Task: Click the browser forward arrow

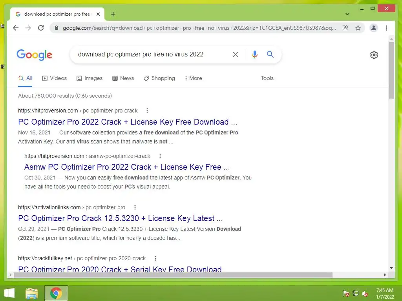Action: [28, 28]
